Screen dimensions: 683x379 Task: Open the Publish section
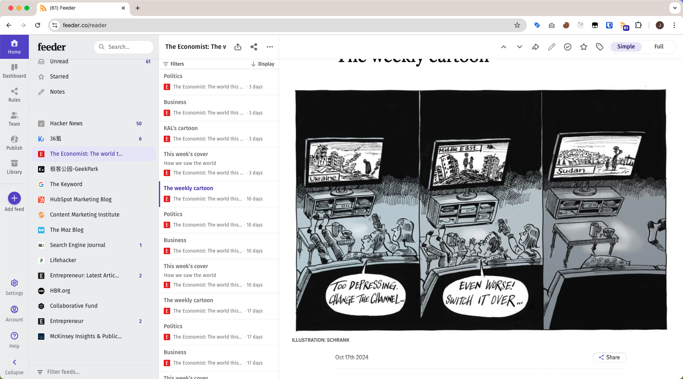point(14,143)
